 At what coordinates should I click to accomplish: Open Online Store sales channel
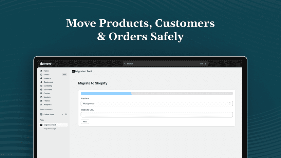tap(49, 115)
